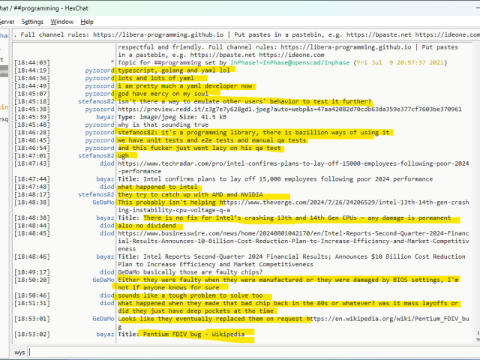Open the Window menu
This screenshot has width=480, height=360.
[62, 22]
